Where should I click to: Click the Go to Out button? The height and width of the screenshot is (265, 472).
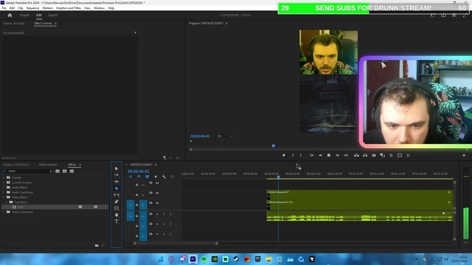[x=346, y=155]
